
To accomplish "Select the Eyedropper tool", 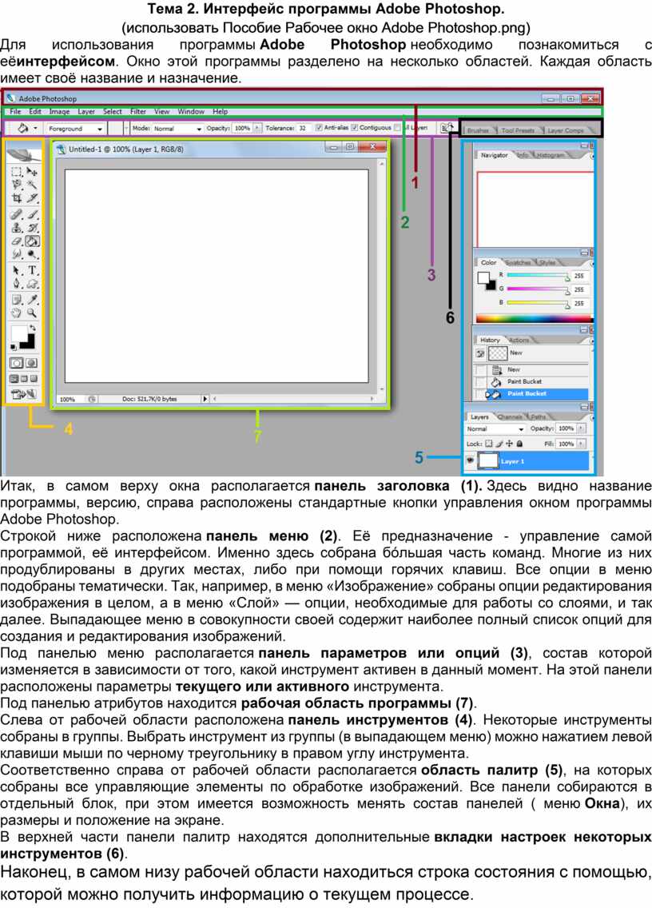I will click(33, 300).
